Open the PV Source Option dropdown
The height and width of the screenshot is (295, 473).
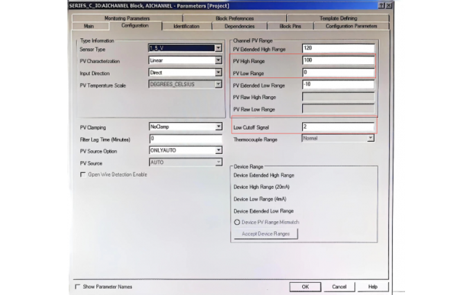[x=218, y=150]
